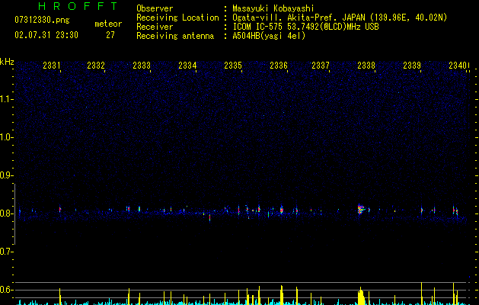The image size is (479, 305).
Task: Select the ICOM IC-575 receiver details
Action: click(x=305, y=27)
